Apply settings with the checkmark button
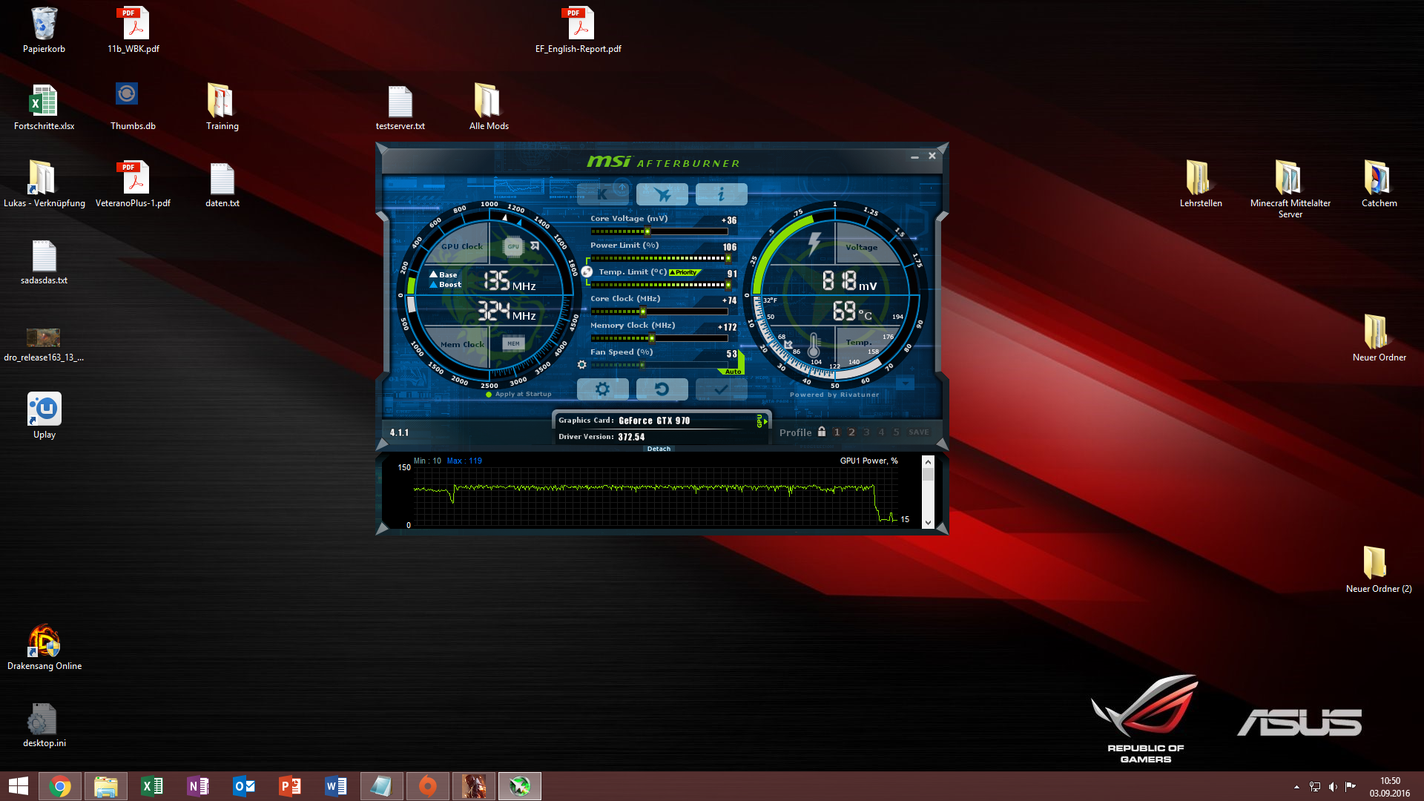 coord(721,389)
